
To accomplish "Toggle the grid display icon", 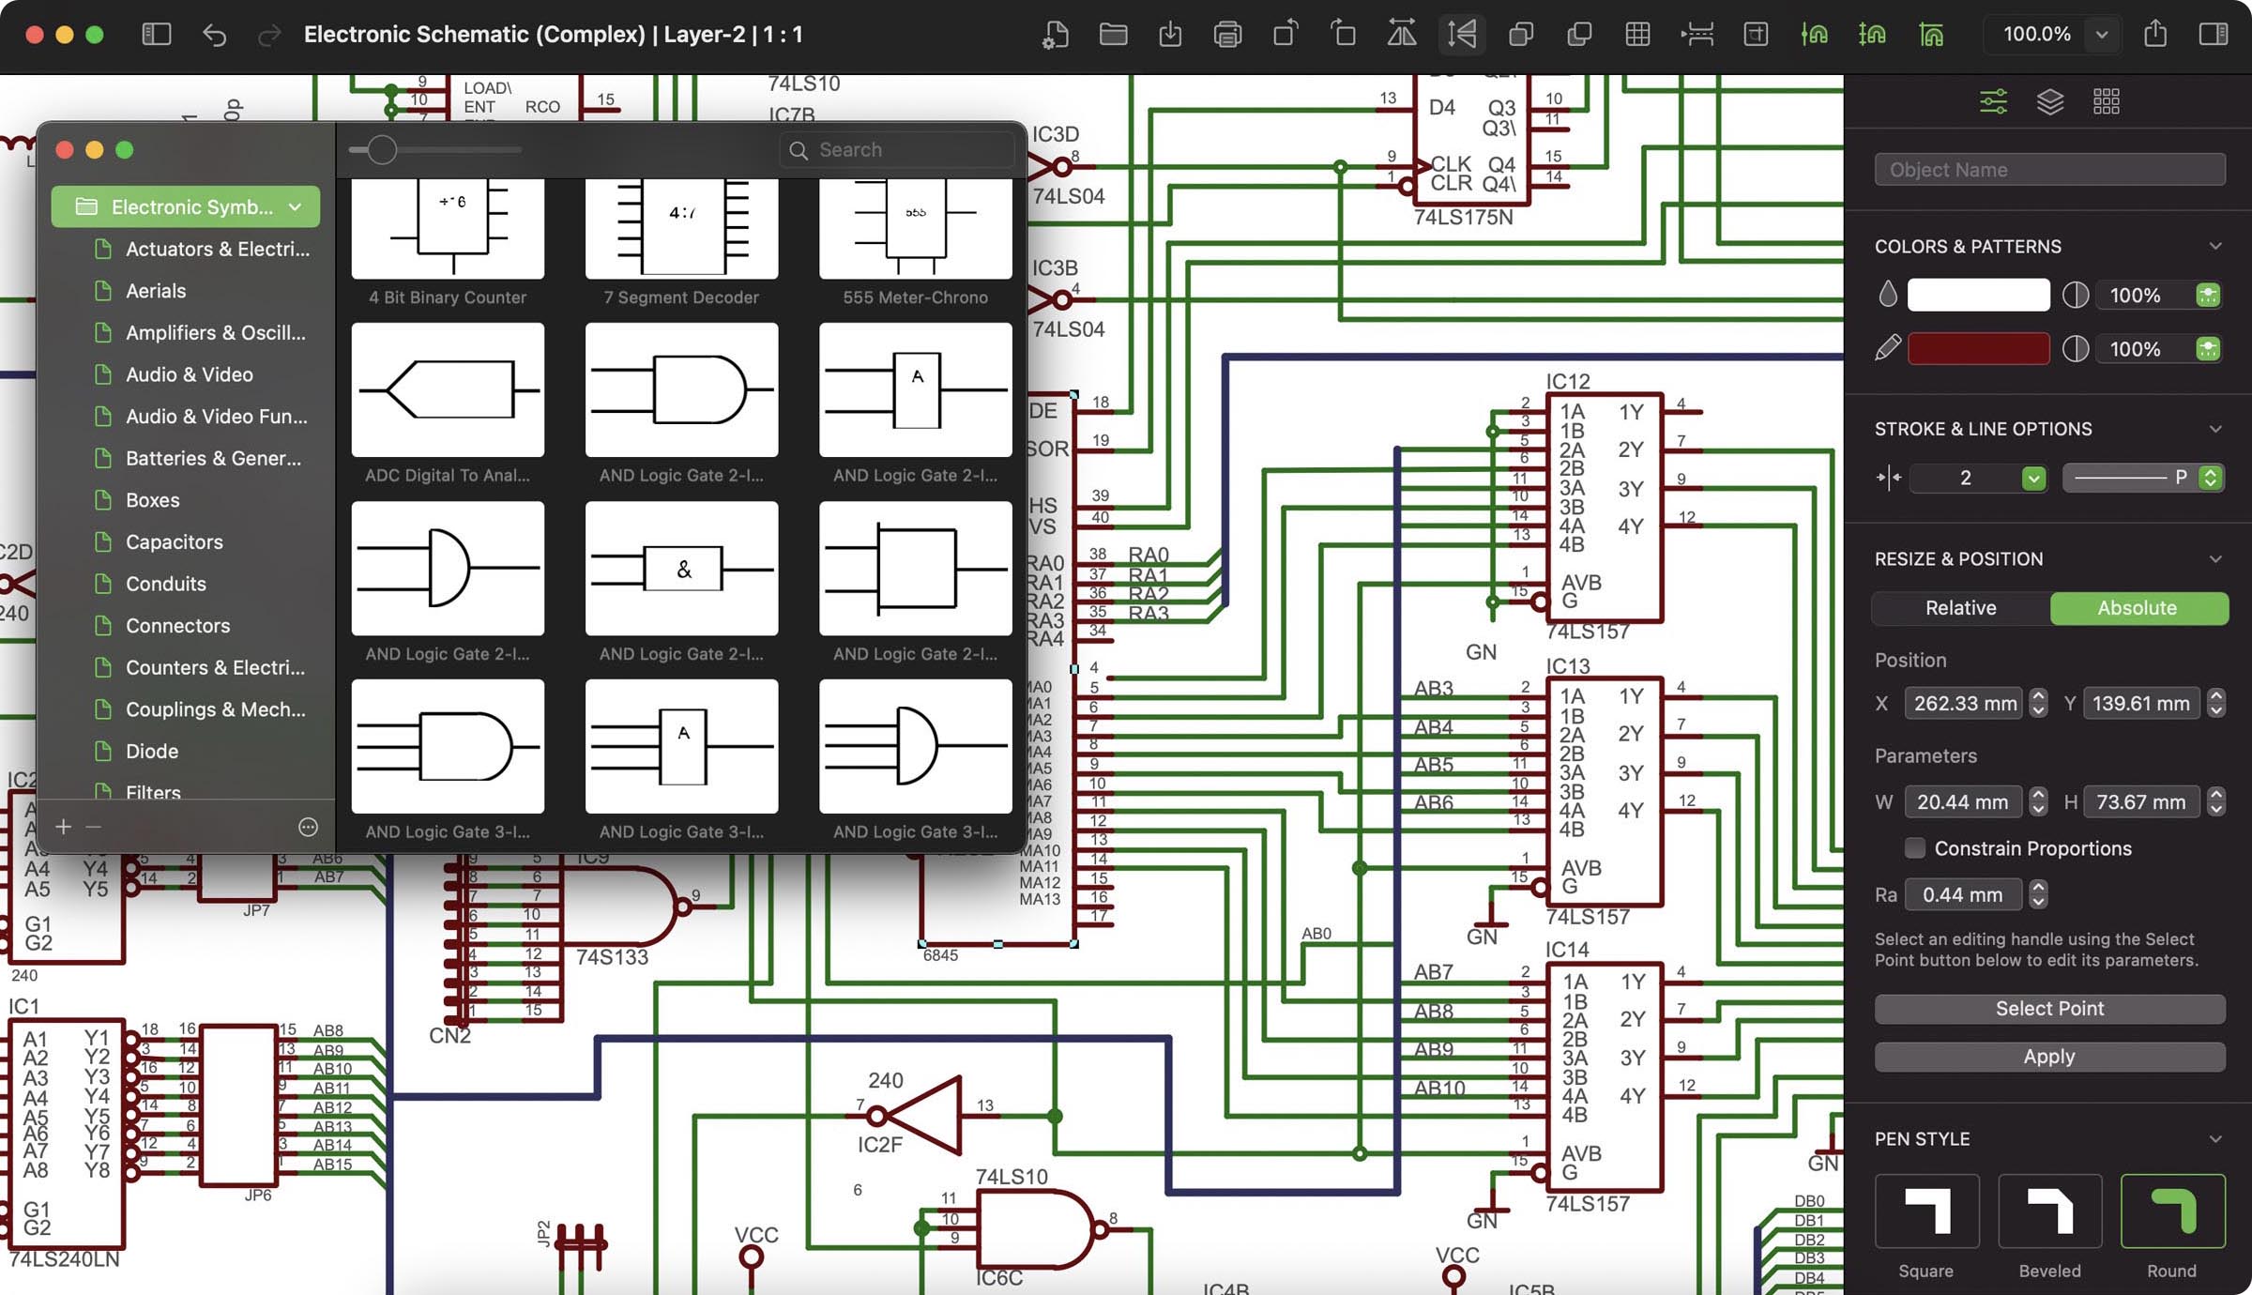I will [1637, 35].
